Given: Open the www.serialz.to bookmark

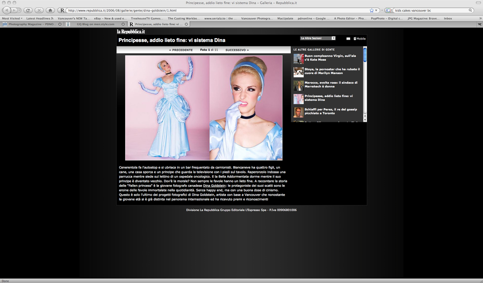Looking at the screenshot, I should click(220, 18).
